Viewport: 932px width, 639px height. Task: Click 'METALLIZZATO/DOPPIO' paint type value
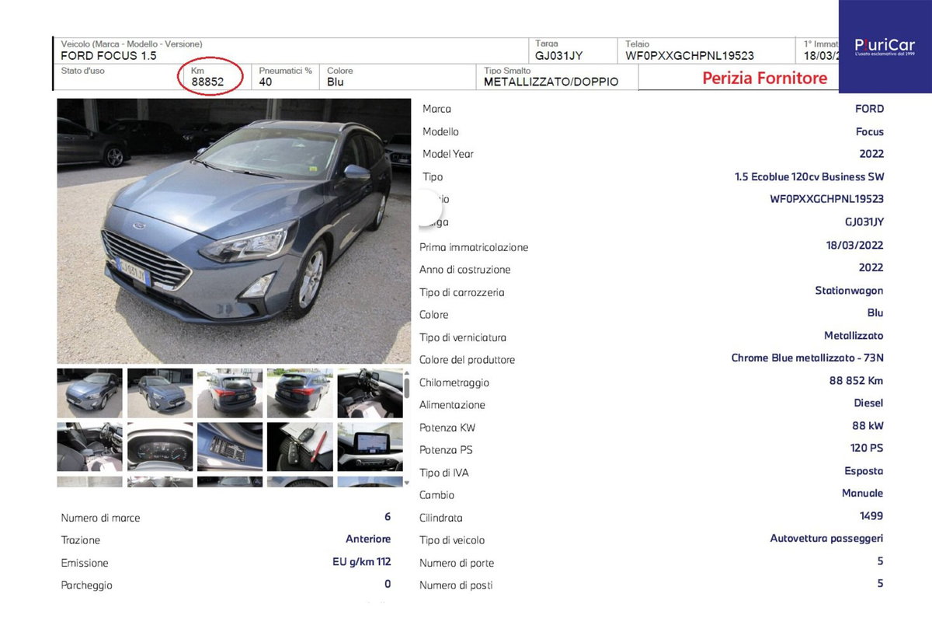pos(551,82)
